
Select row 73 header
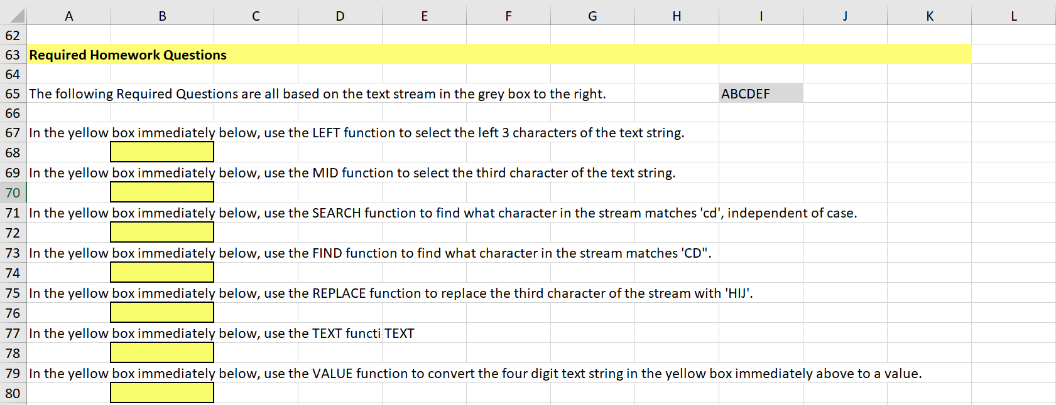click(x=13, y=253)
